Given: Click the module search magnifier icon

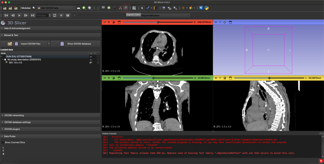Looking at the screenshot, I should click(x=34, y=8).
